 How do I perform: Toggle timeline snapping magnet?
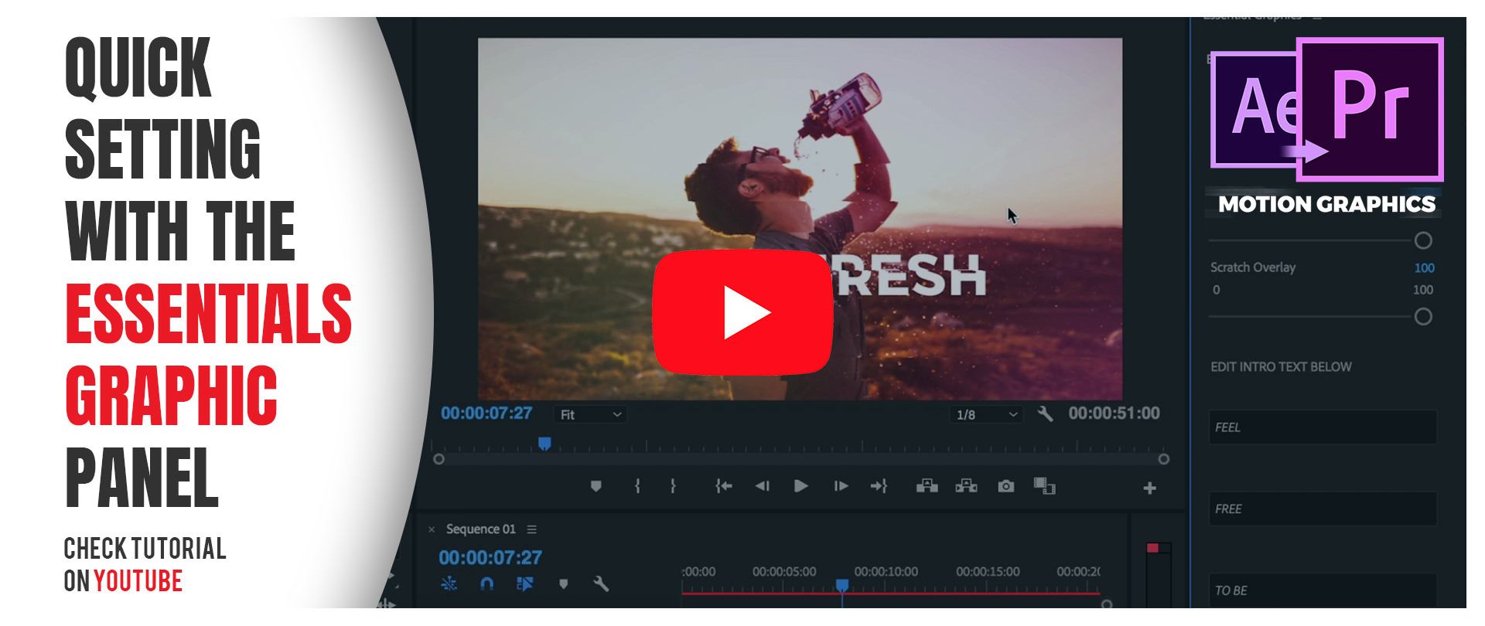[486, 583]
